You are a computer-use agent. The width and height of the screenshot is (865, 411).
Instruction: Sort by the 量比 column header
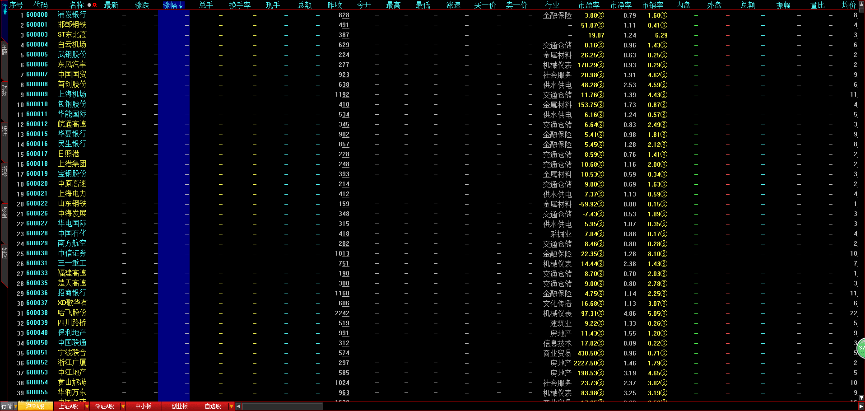817,5
